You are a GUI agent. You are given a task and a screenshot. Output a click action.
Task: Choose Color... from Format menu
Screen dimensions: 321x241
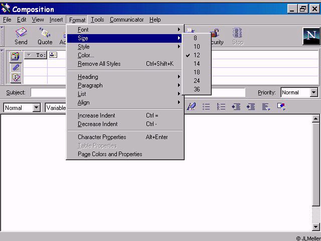[124, 55]
